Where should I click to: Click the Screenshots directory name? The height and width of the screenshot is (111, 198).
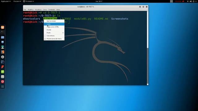tap(120, 19)
